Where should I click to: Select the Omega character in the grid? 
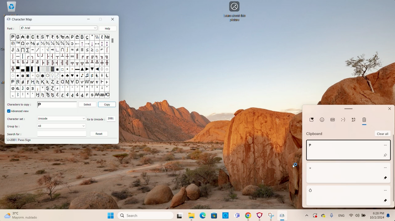tap(23, 44)
